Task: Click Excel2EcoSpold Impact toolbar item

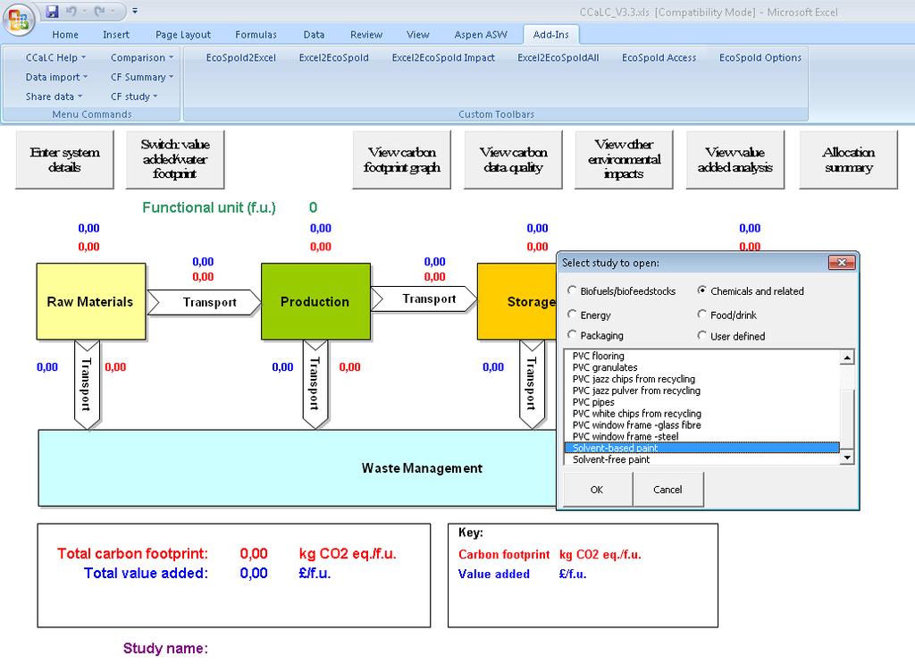Action: pyautogui.click(x=443, y=58)
